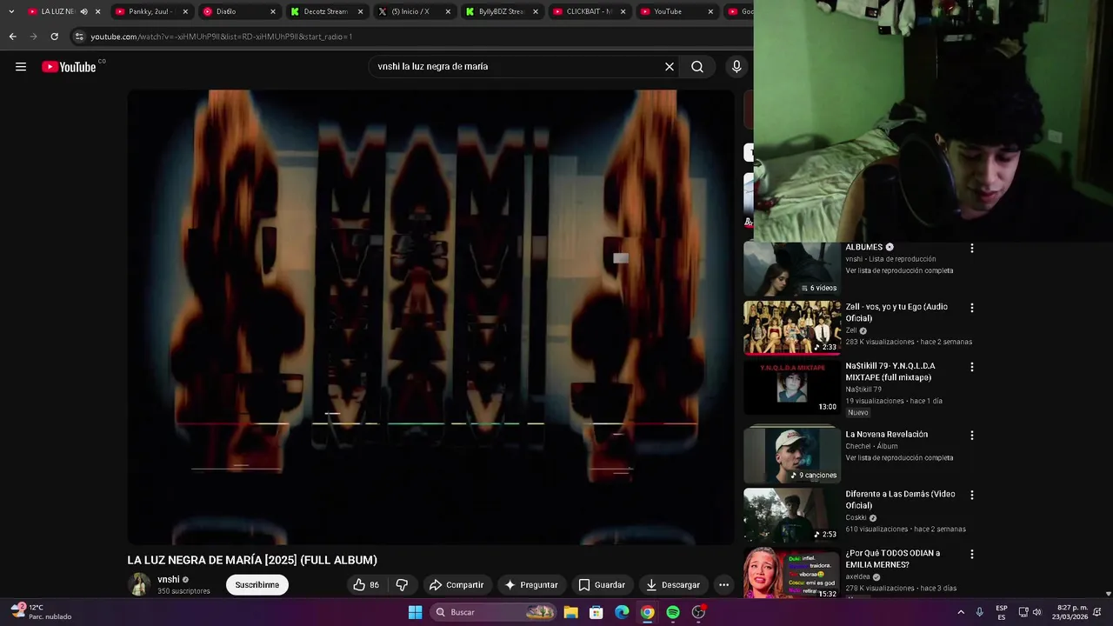Clear the search text with the X
Image resolution: width=1113 pixels, height=626 pixels.
670,67
